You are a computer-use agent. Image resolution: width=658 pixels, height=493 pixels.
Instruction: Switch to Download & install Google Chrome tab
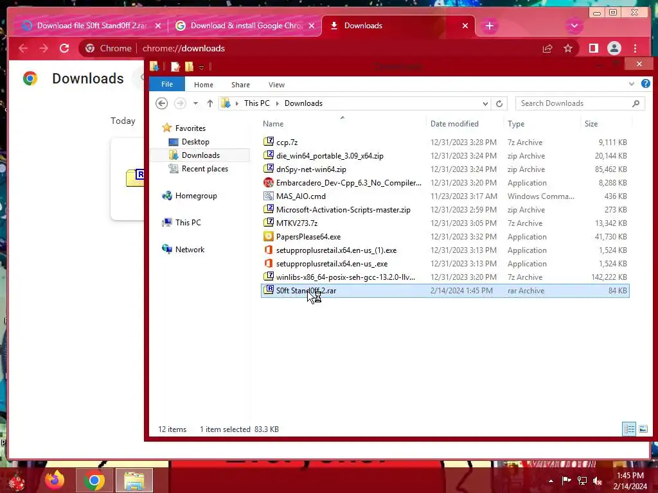[x=244, y=26]
